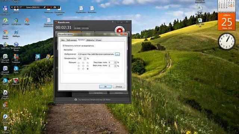Open the Recycle Bin desktop icon
This screenshot has height=134, width=239.
tap(5, 130)
